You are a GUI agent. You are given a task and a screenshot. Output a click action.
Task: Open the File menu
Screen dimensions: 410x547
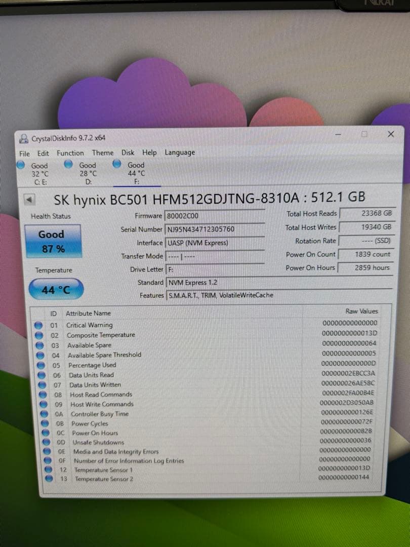[24, 153]
